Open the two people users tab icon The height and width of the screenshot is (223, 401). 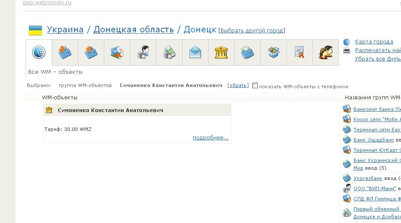tap(326, 52)
